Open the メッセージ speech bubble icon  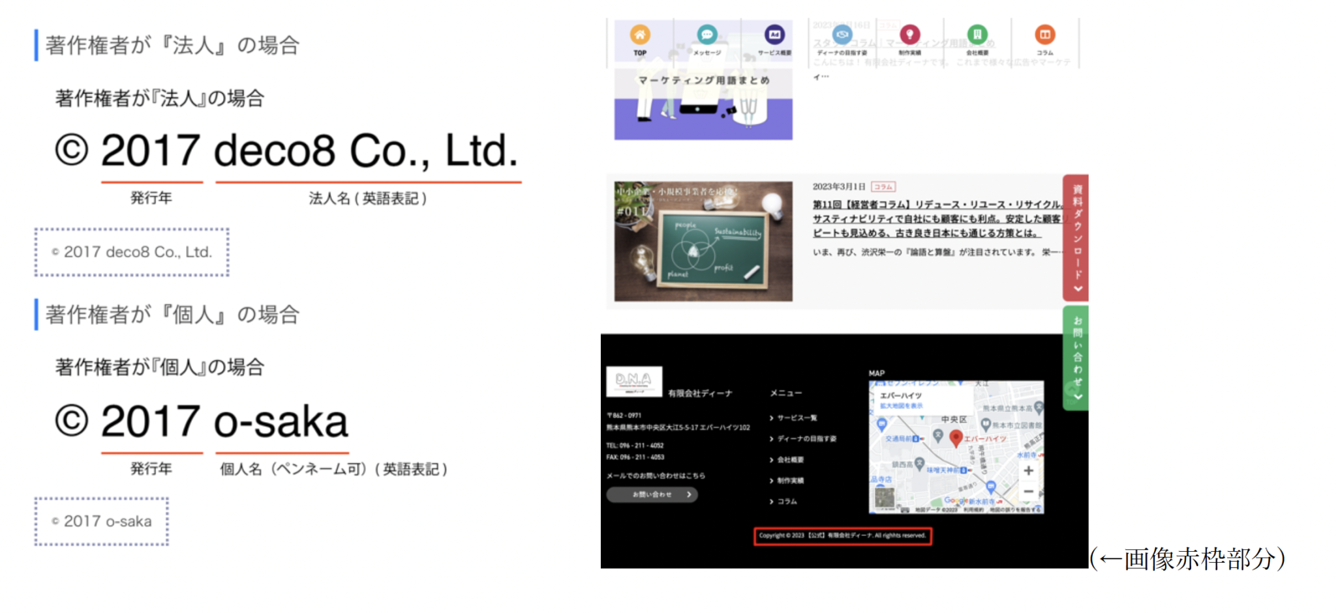coord(706,35)
